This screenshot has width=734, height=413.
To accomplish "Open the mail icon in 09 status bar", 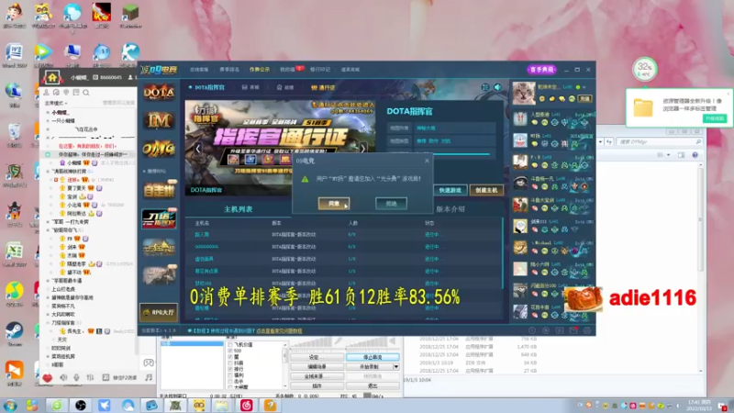I will (x=573, y=330).
